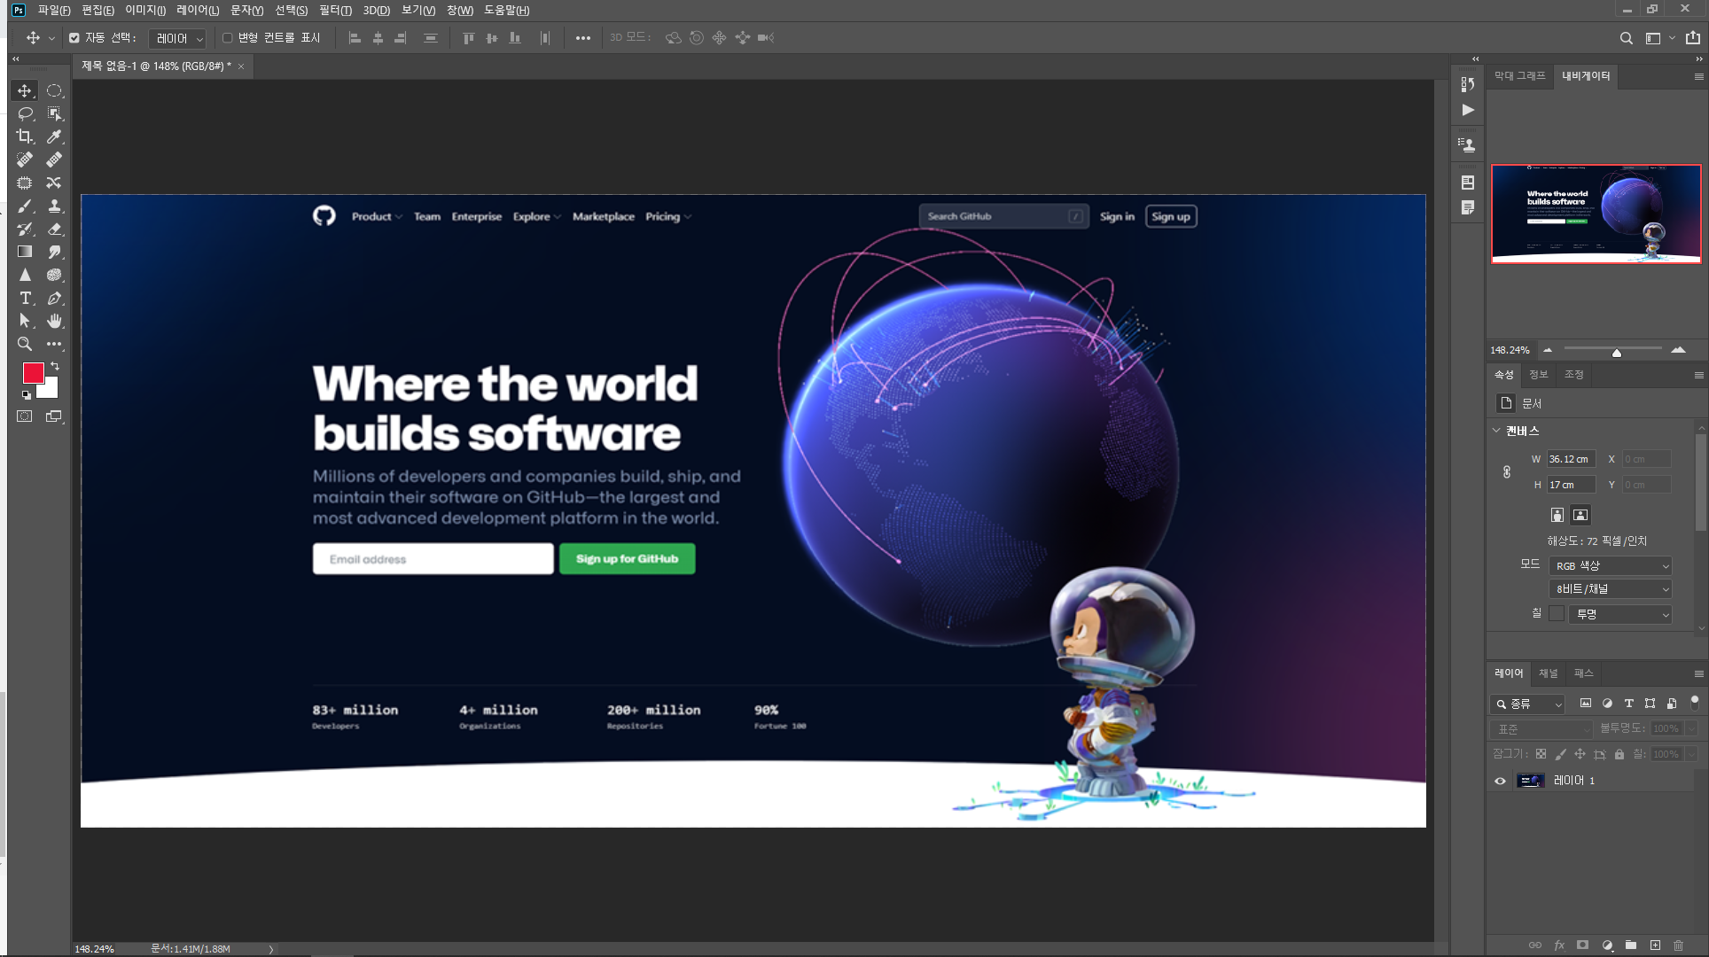Hide layer 1 with the eye icon
Screen dimensions: 1709x957
[1500, 781]
